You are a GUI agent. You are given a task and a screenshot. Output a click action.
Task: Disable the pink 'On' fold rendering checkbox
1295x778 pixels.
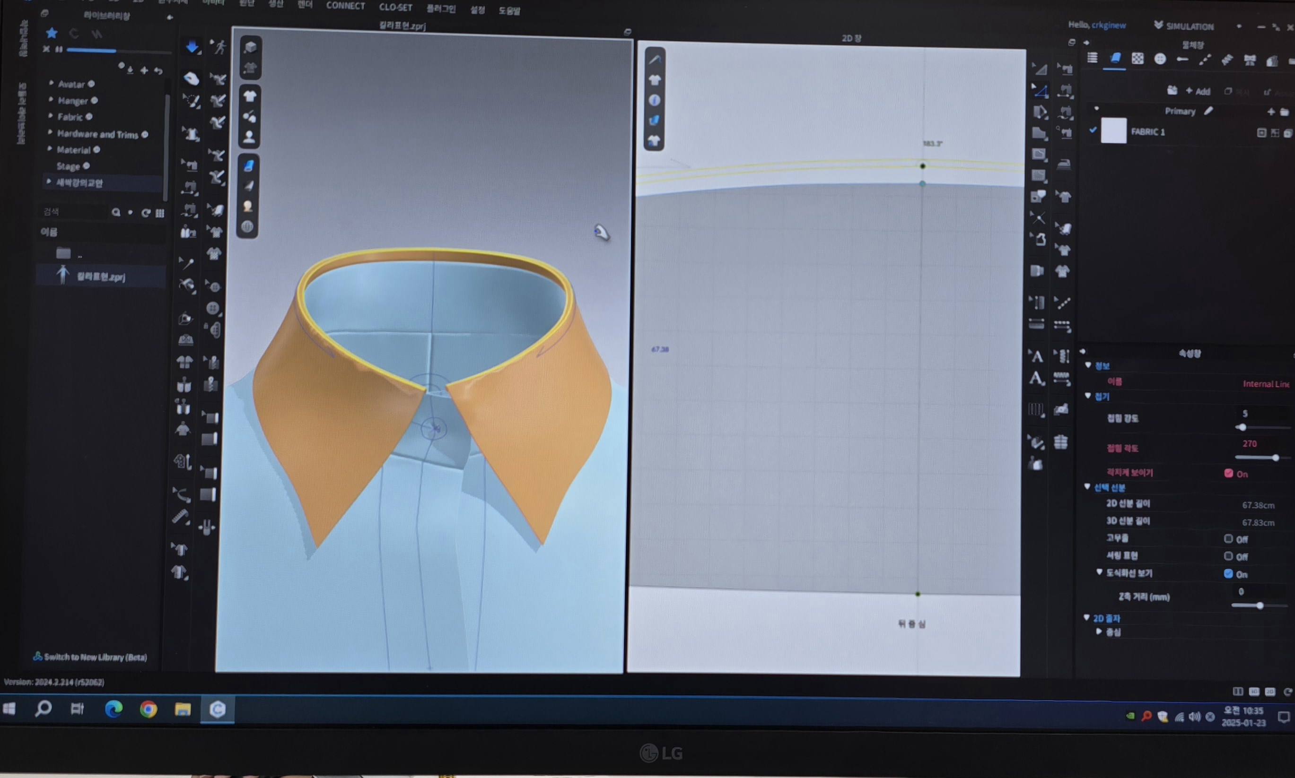coord(1228,474)
